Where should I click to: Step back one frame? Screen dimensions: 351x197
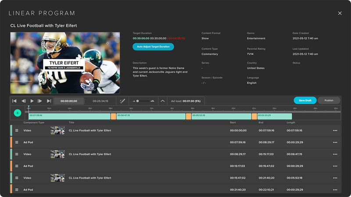pos(24,101)
